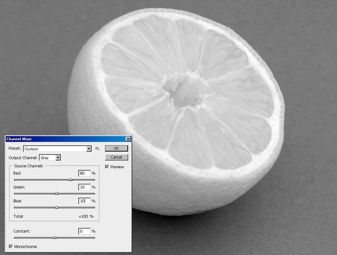Click the Channel Mixer title bar
This screenshot has height=255, width=337.
pyautogui.click(x=62, y=139)
